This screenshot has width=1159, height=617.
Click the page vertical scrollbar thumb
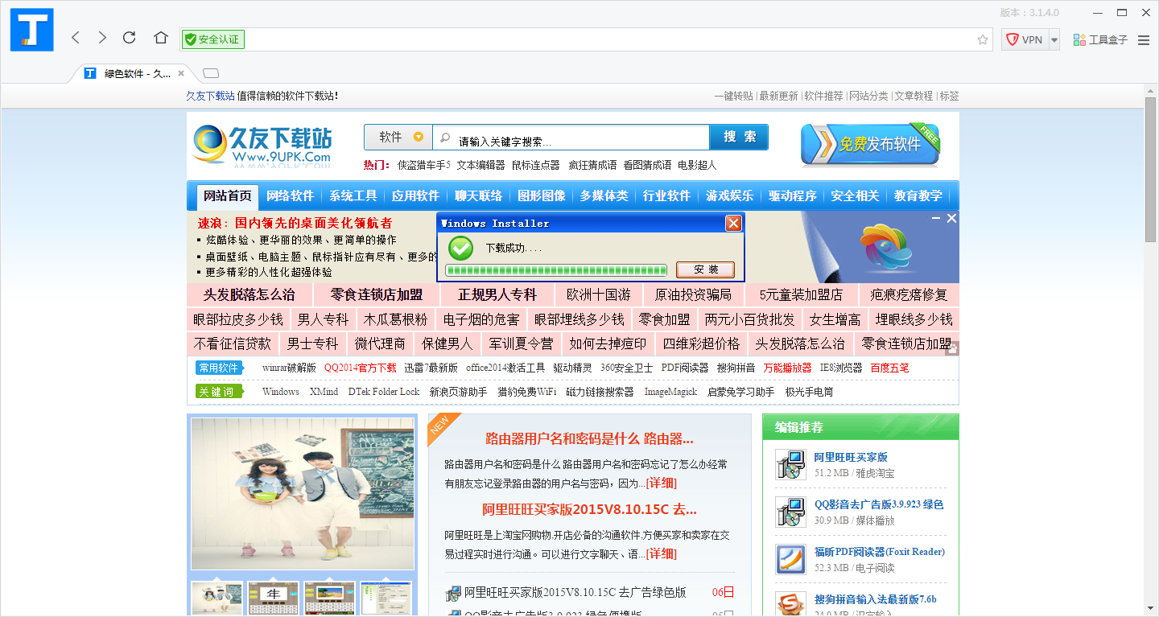coord(1151,169)
